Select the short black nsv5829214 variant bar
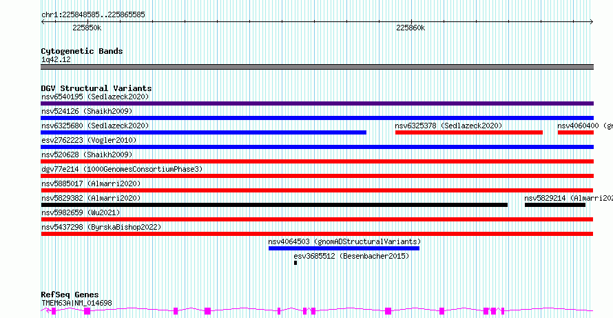613x318 pixels. 555,205
